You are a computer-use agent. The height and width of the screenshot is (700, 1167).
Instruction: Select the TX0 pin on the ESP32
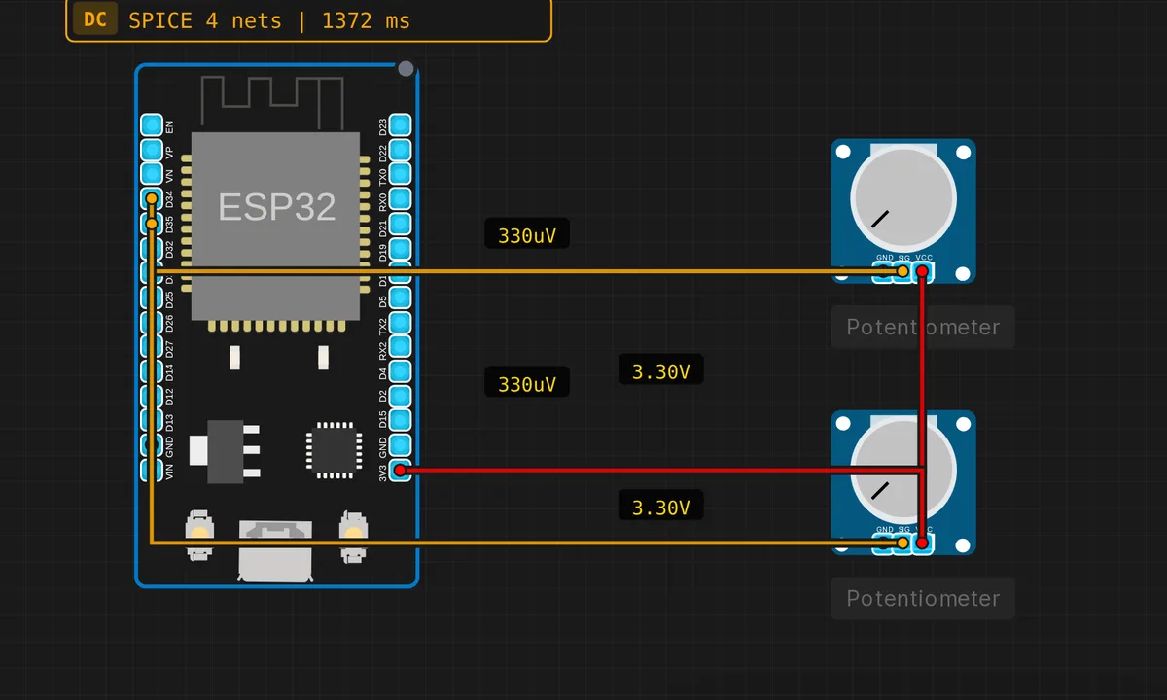click(400, 174)
